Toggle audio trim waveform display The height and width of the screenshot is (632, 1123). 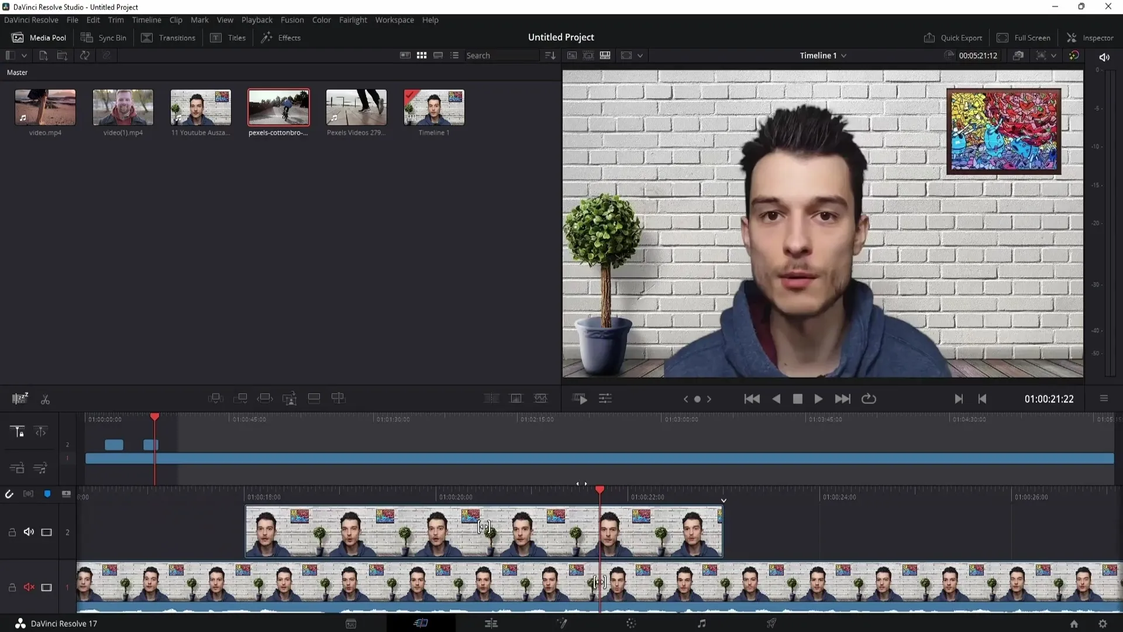point(28,494)
